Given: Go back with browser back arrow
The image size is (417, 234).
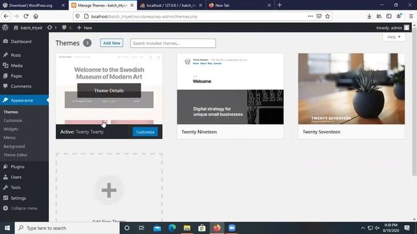Looking at the screenshot, I should pos(6,16).
